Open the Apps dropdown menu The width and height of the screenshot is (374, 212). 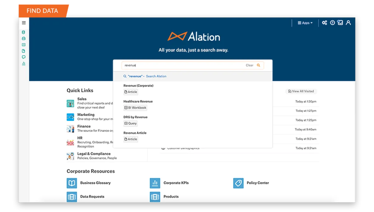click(305, 23)
